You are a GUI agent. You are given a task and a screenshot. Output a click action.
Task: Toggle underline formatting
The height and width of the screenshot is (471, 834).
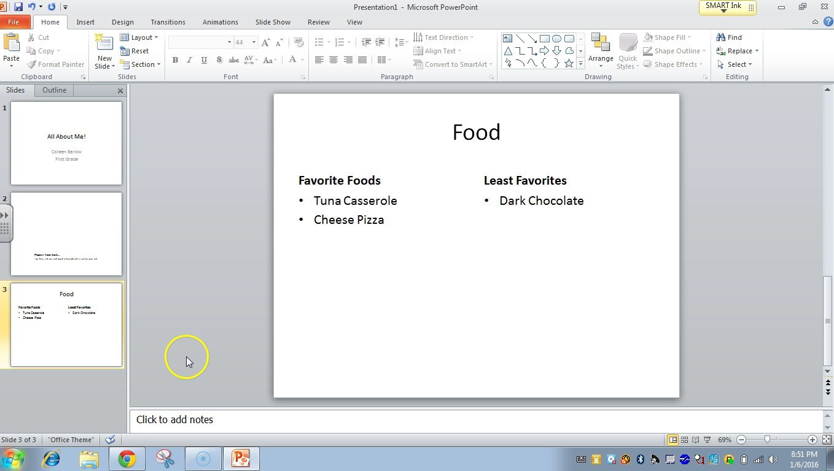203,60
